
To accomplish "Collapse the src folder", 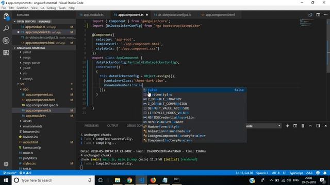I will coord(22,84).
